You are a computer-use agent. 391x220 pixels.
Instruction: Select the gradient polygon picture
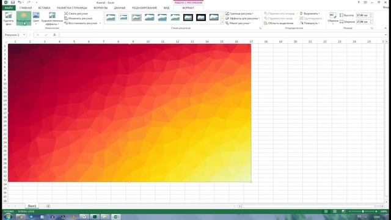130,112
